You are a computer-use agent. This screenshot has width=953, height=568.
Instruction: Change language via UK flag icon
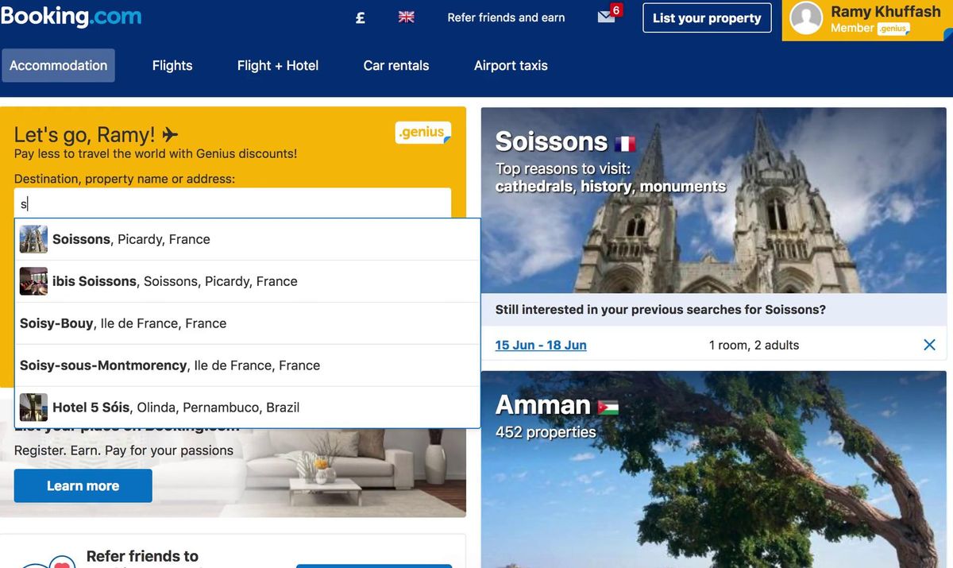[406, 17]
